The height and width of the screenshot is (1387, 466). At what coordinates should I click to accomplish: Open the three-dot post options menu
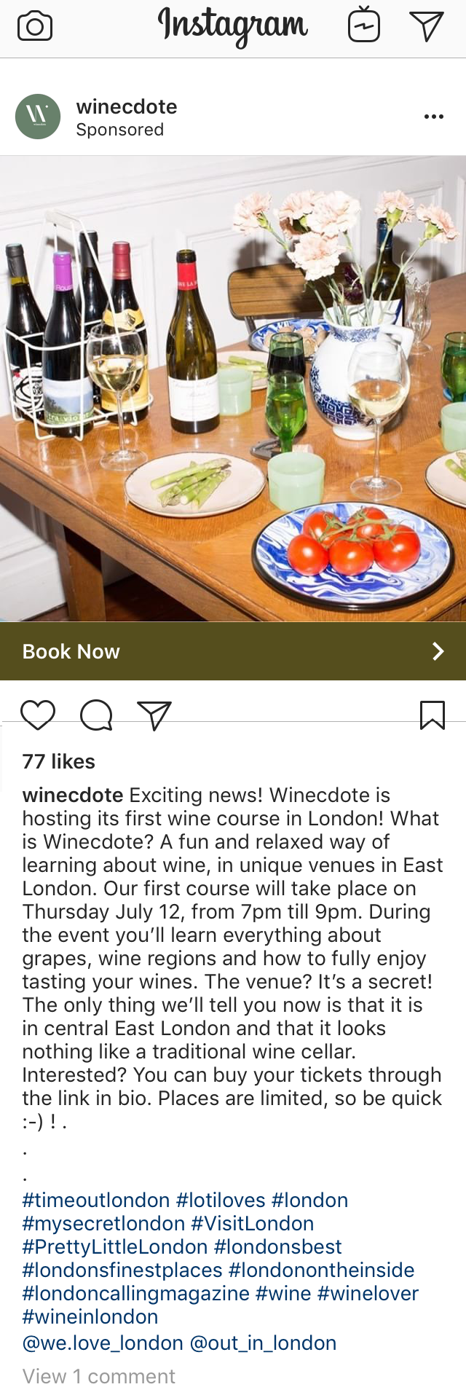click(x=434, y=117)
